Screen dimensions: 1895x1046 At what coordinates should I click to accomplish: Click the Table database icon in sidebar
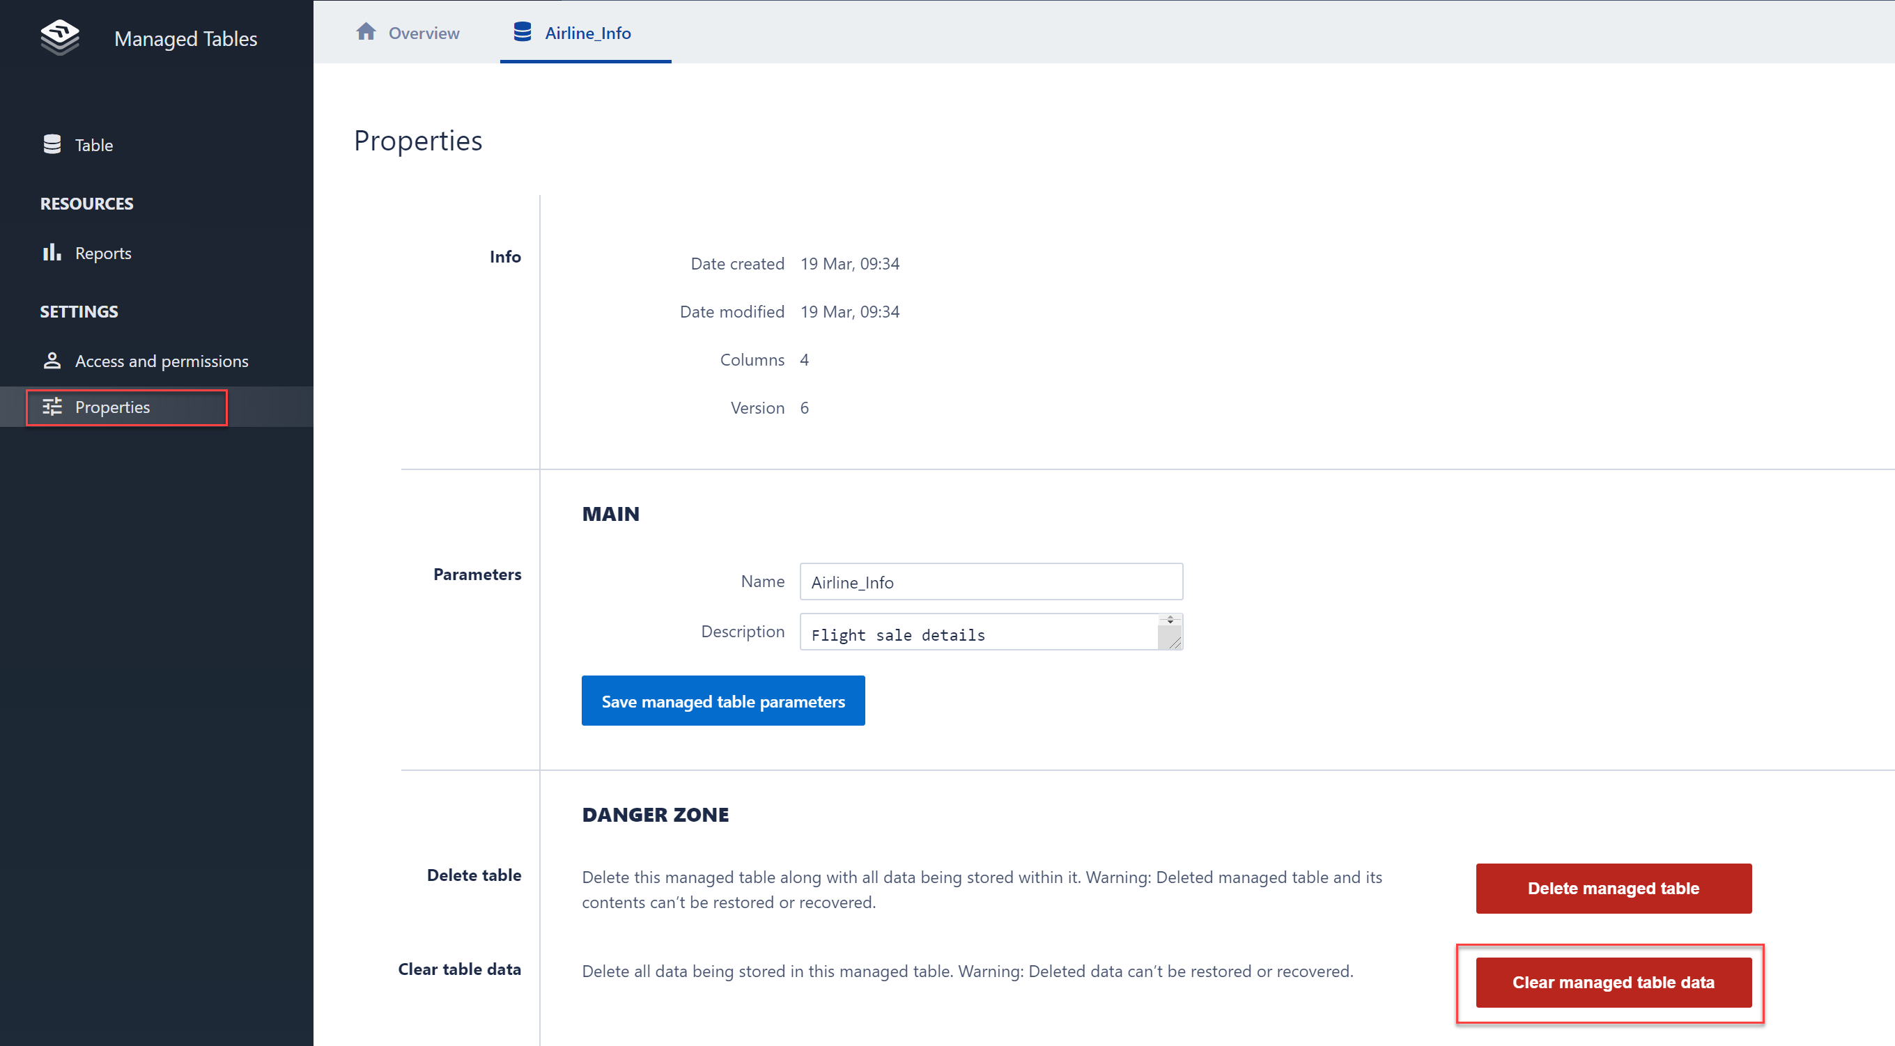coord(52,144)
